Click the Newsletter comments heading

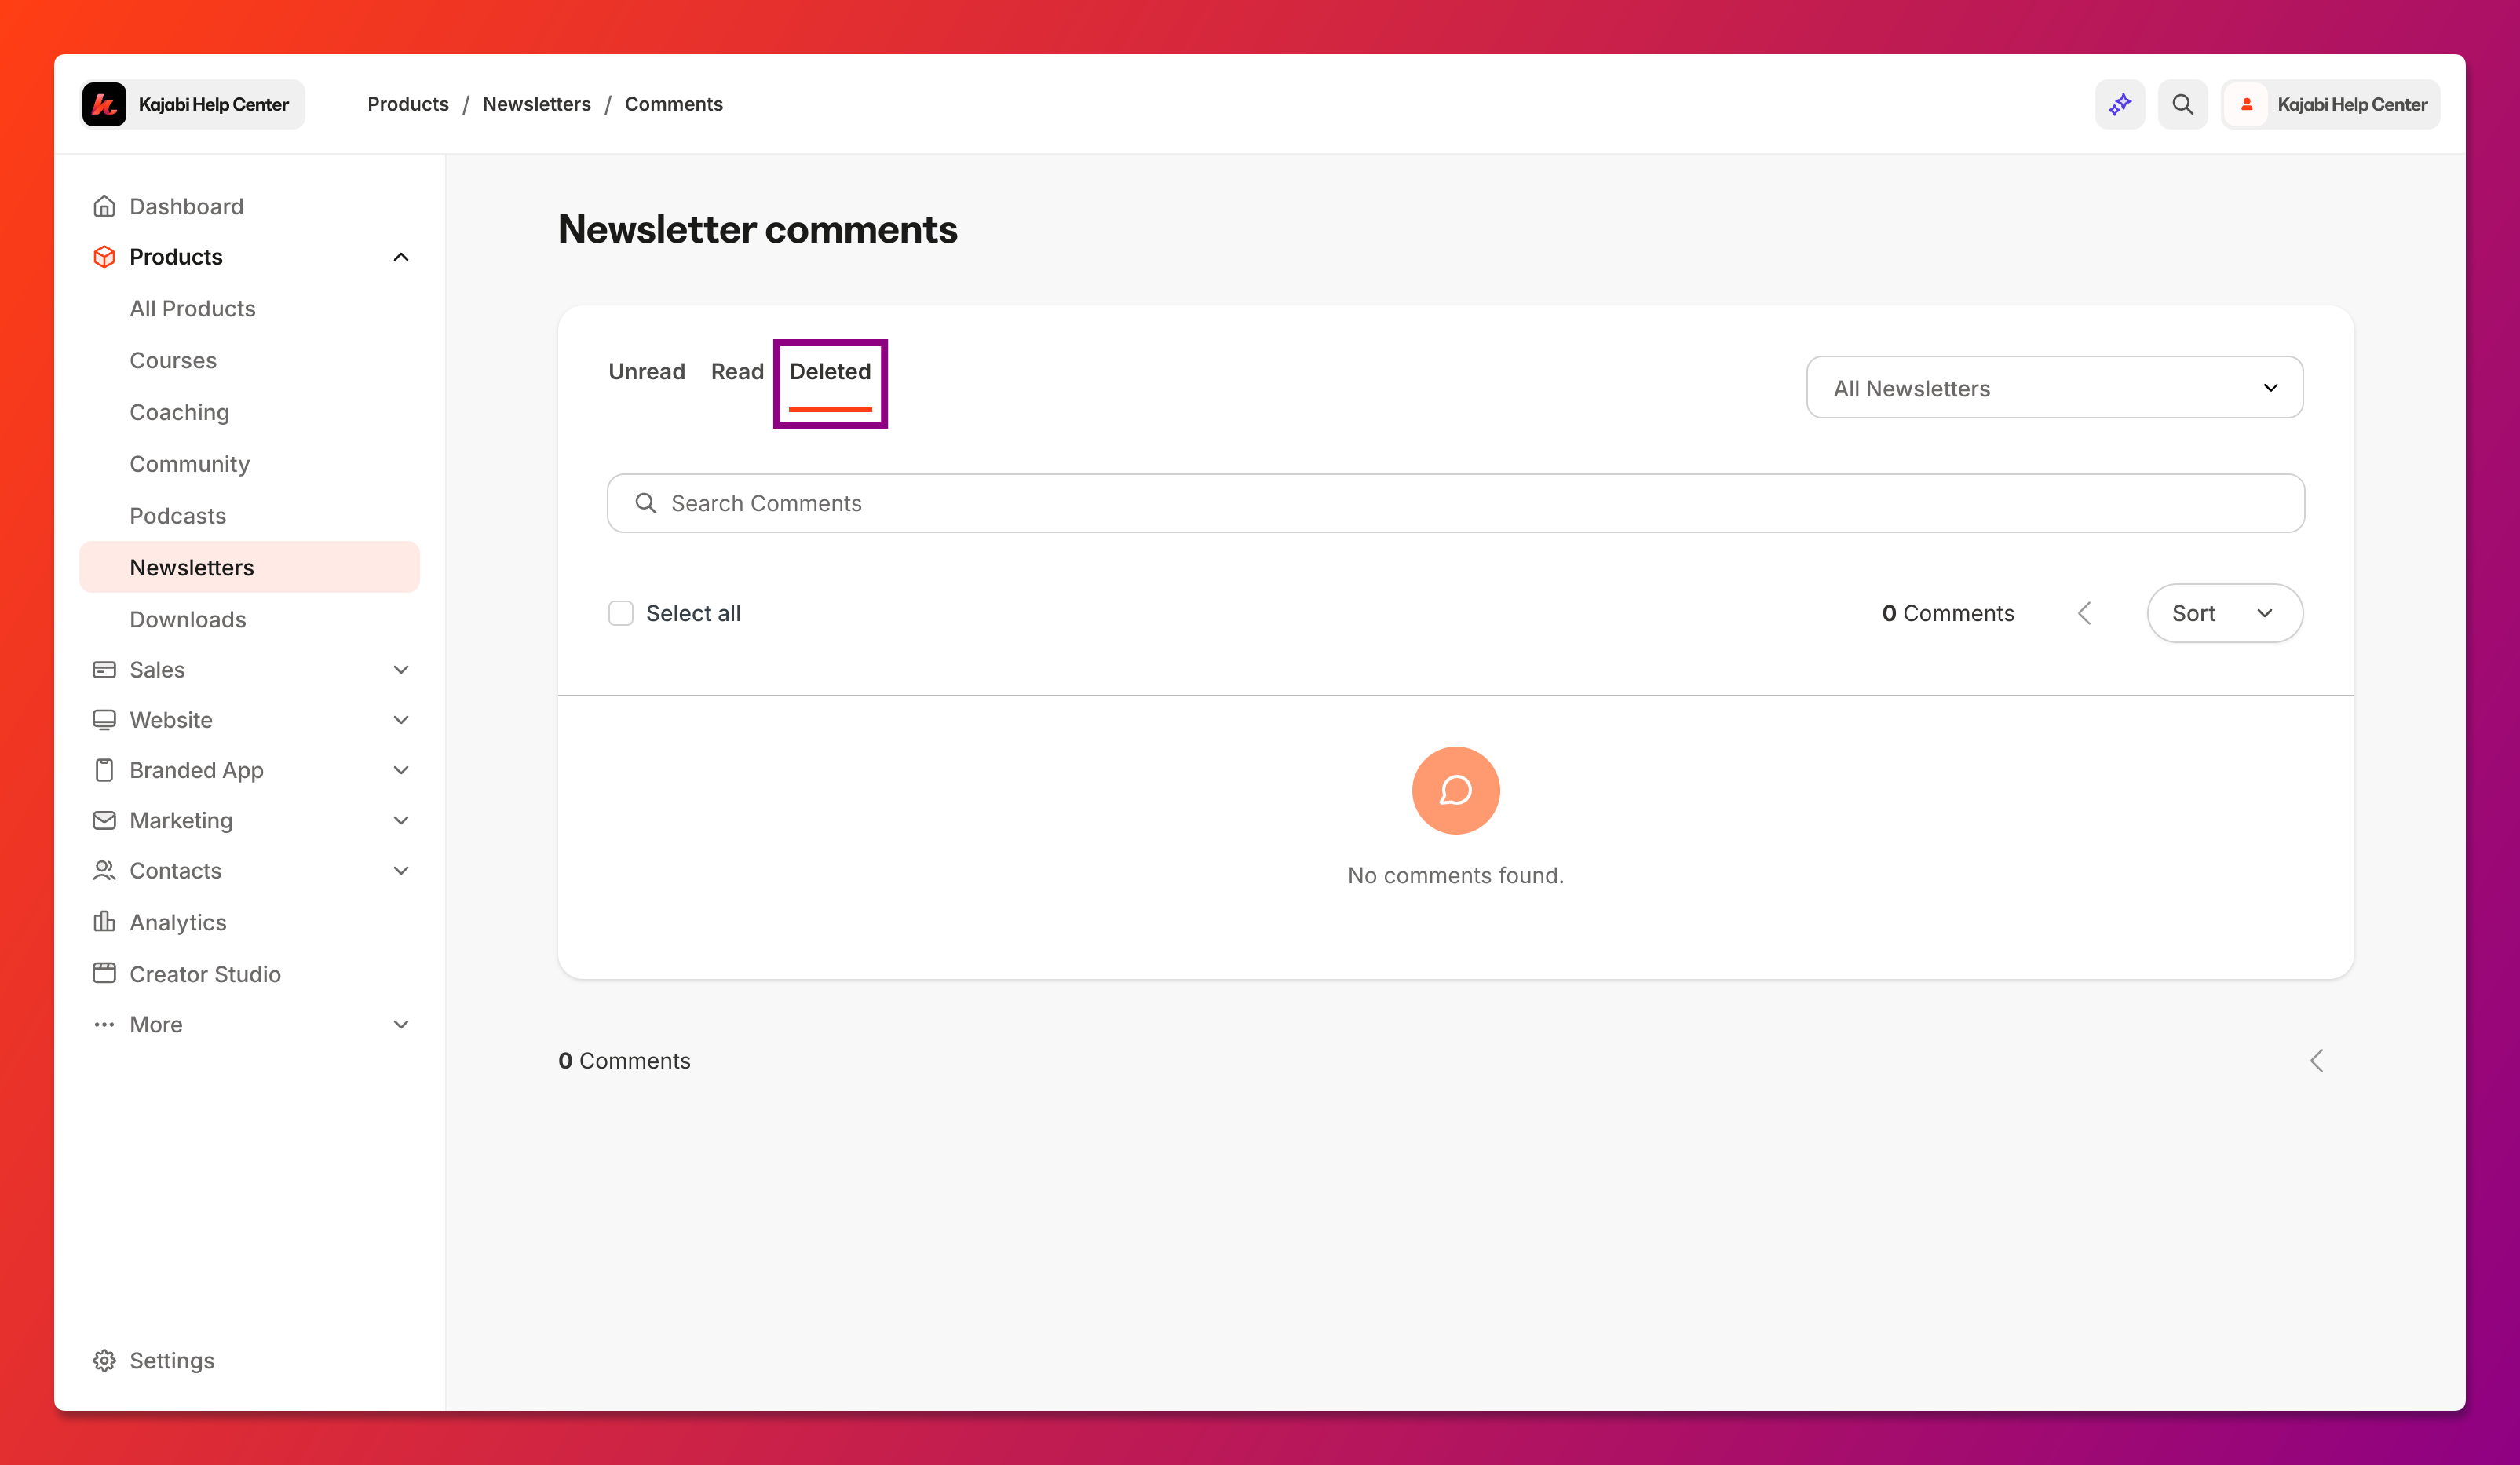tap(758, 229)
